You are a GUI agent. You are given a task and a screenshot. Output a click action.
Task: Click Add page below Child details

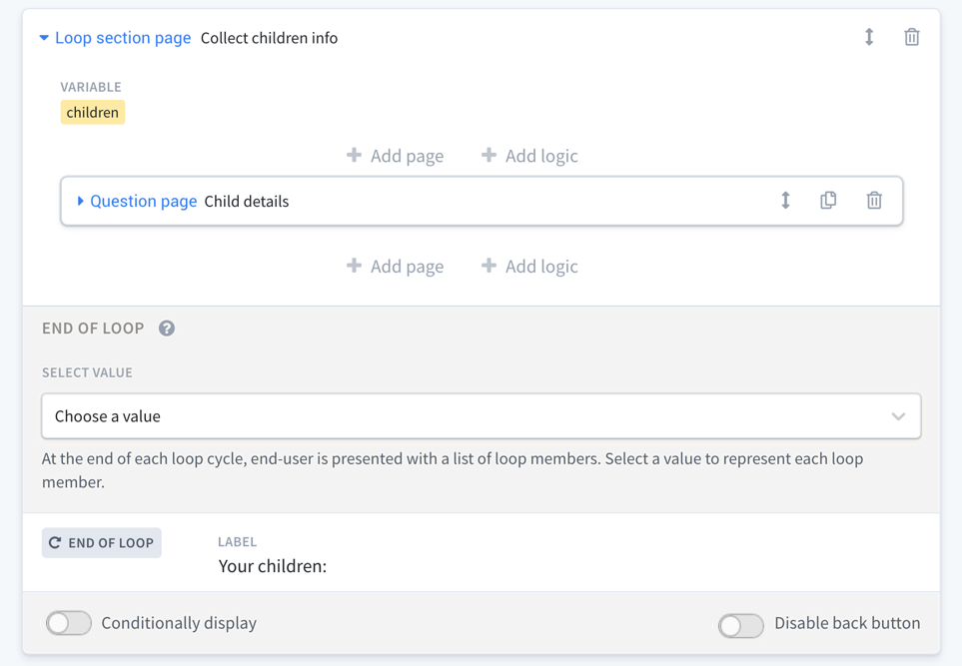396,267
